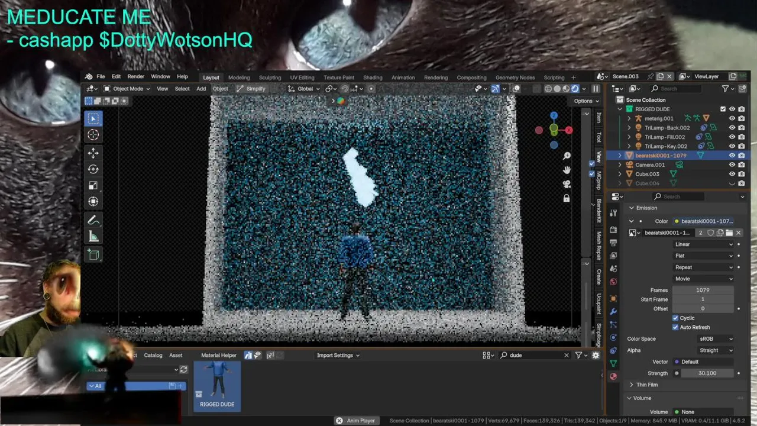Hide metarig.001 in viewport
This screenshot has height=426, width=757.
tap(732, 118)
